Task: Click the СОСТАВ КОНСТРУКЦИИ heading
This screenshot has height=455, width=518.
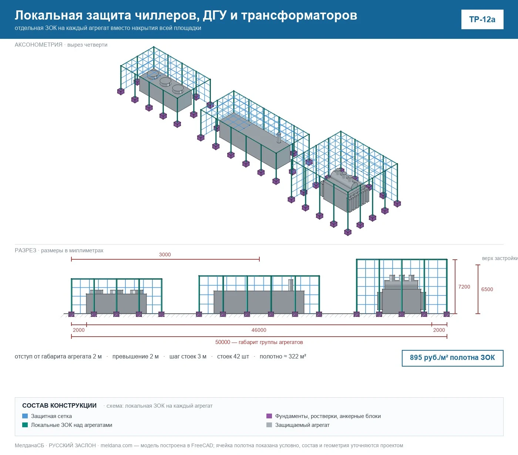Action: tap(59, 406)
